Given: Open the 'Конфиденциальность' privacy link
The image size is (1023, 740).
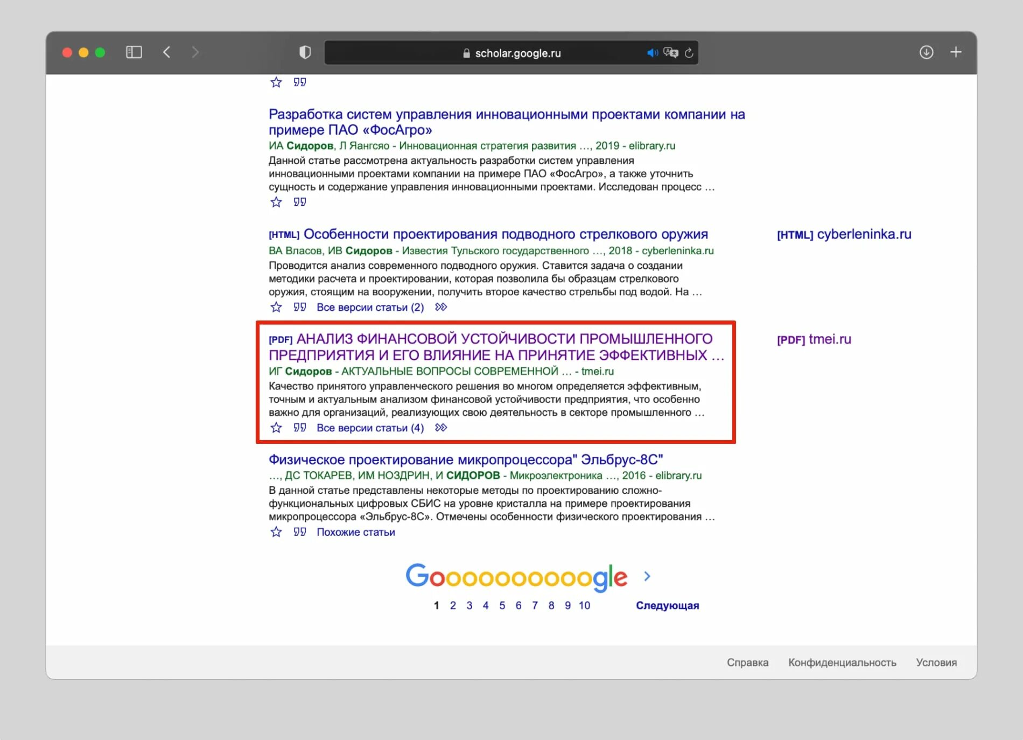Looking at the screenshot, I should pos(843,662).
